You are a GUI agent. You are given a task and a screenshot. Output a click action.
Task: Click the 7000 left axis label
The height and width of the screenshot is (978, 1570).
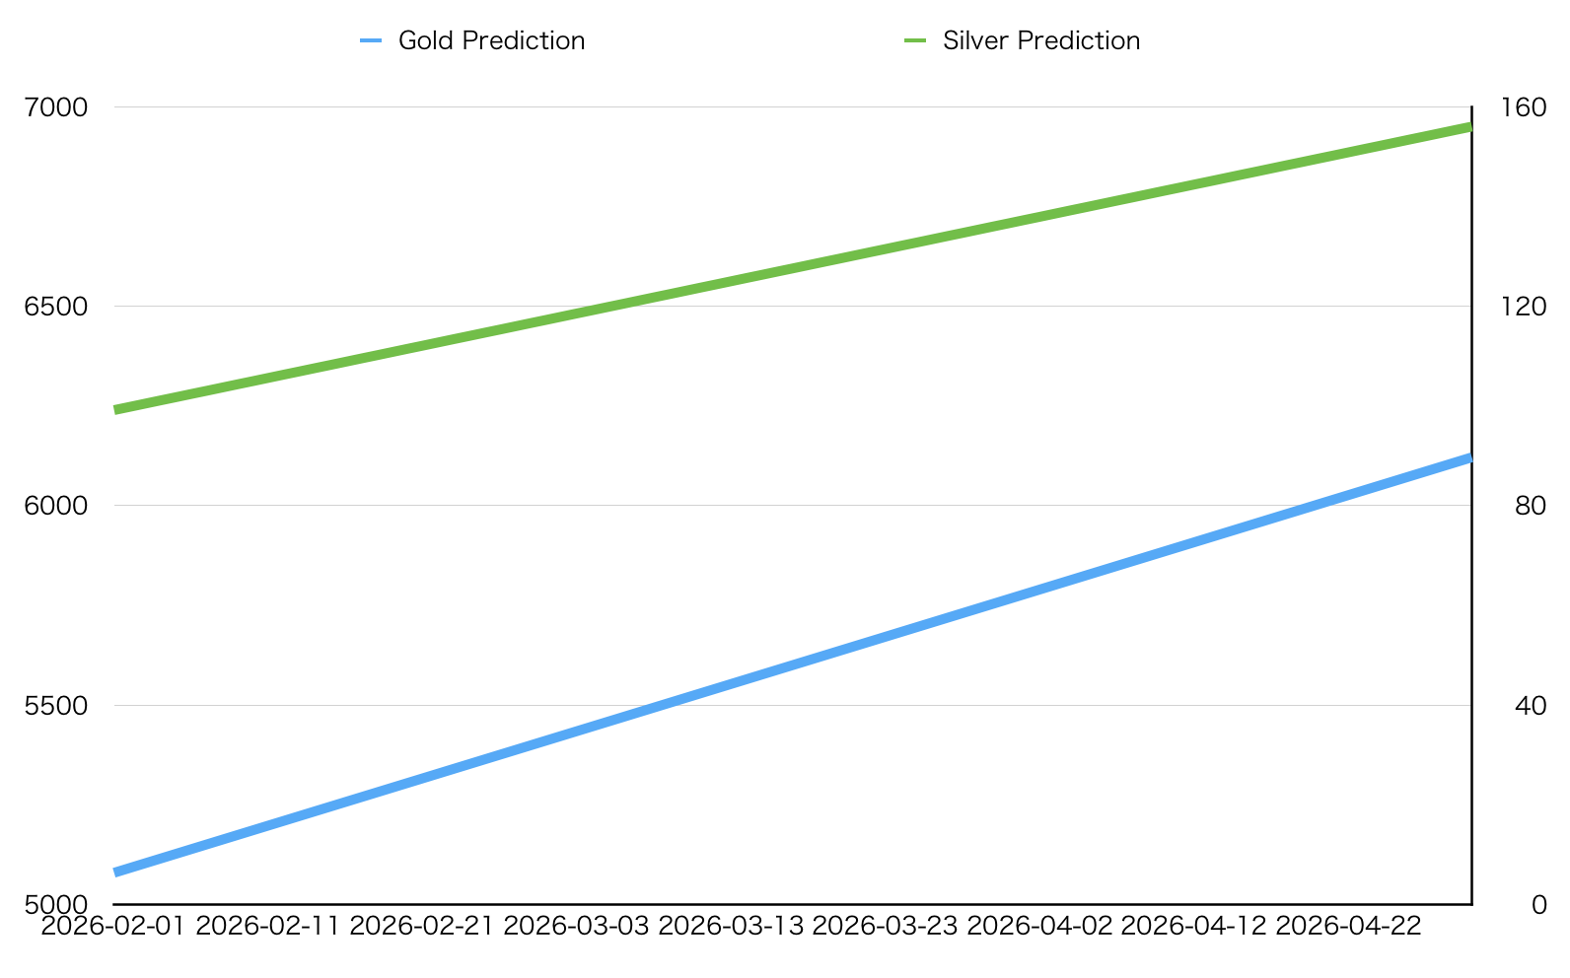click(x=55, y=106)
